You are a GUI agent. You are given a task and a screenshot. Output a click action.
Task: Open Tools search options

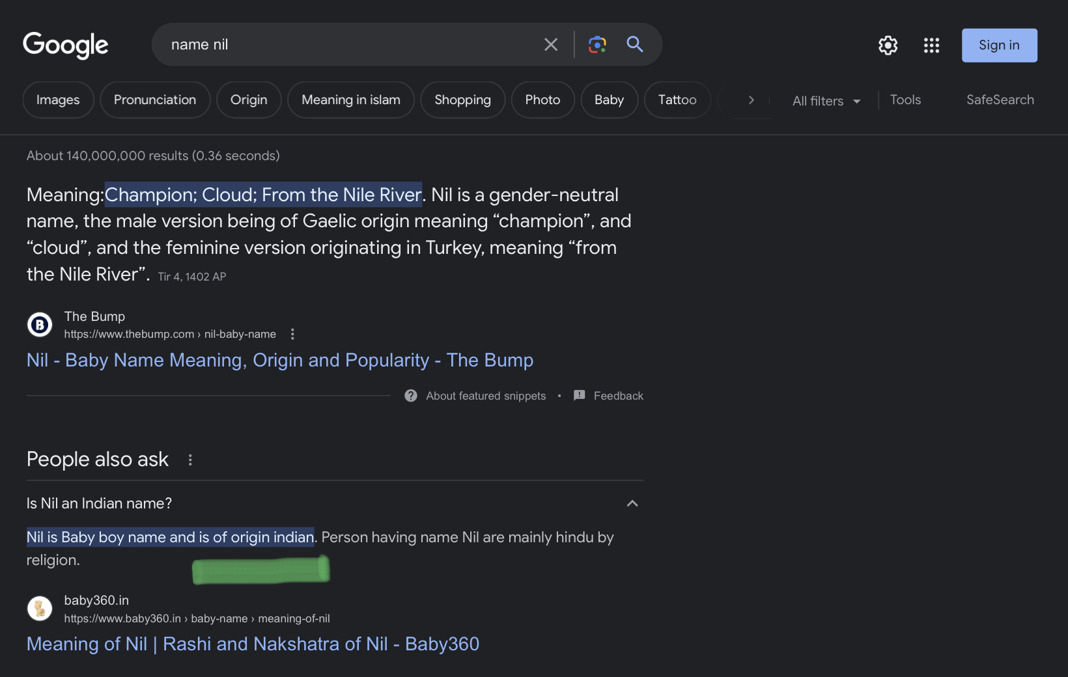point(905,100)
